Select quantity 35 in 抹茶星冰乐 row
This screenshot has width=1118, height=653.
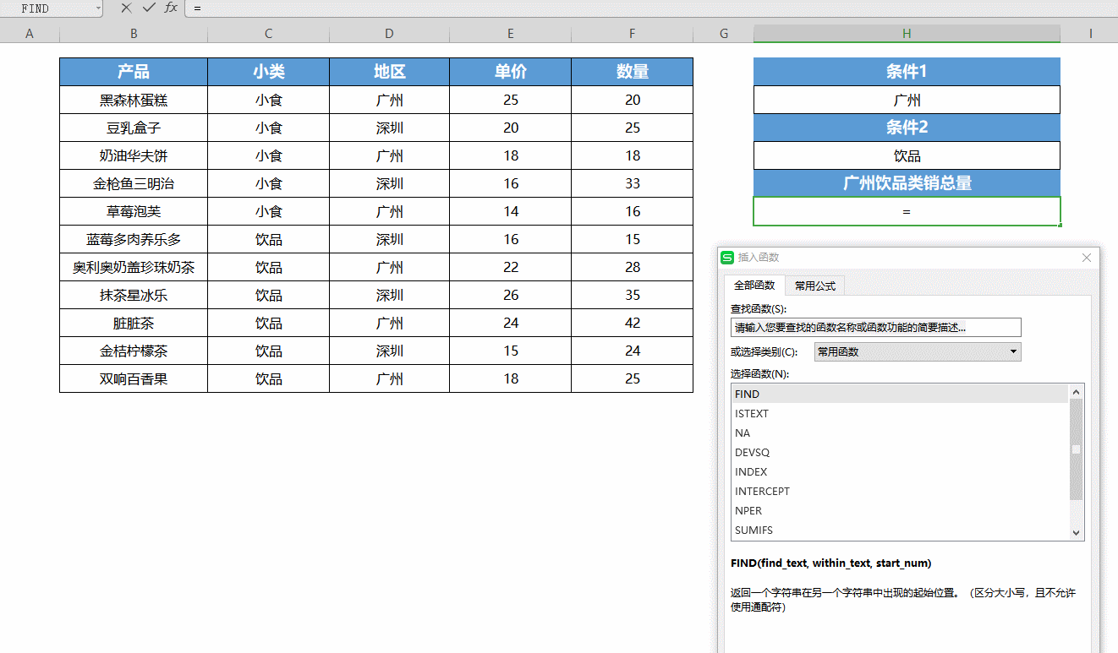coord(632,295)
